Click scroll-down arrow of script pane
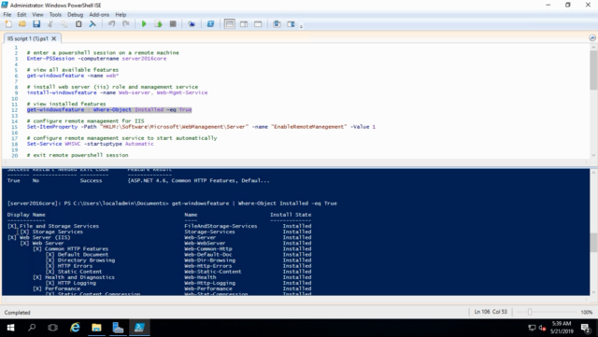598x337 pixels. point(593,155)
